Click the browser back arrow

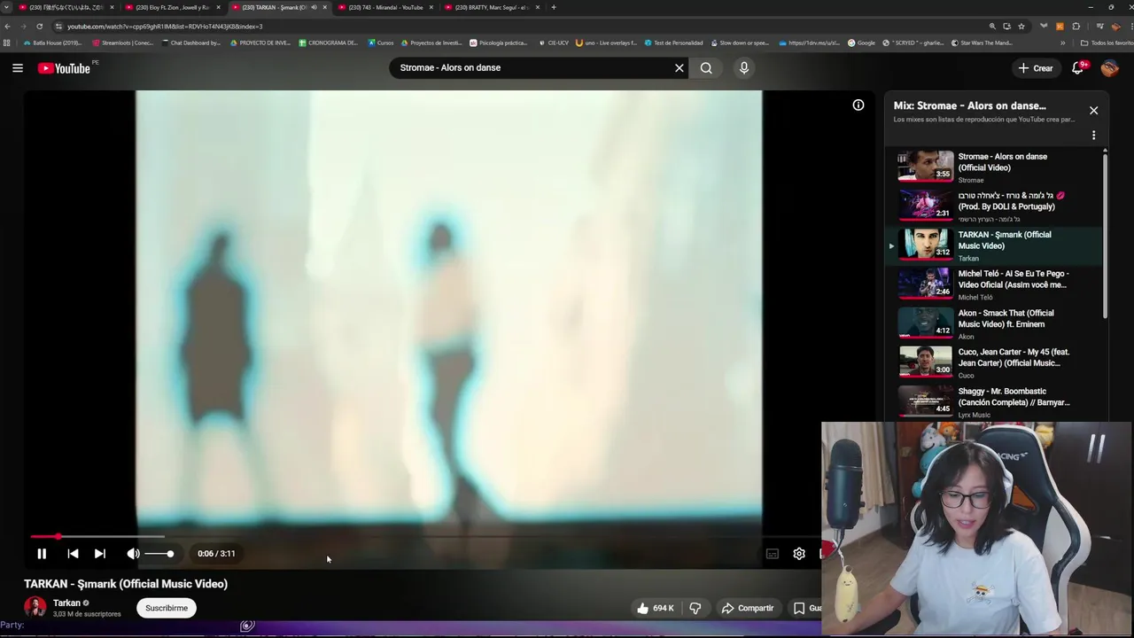click(x=7, y=27)
